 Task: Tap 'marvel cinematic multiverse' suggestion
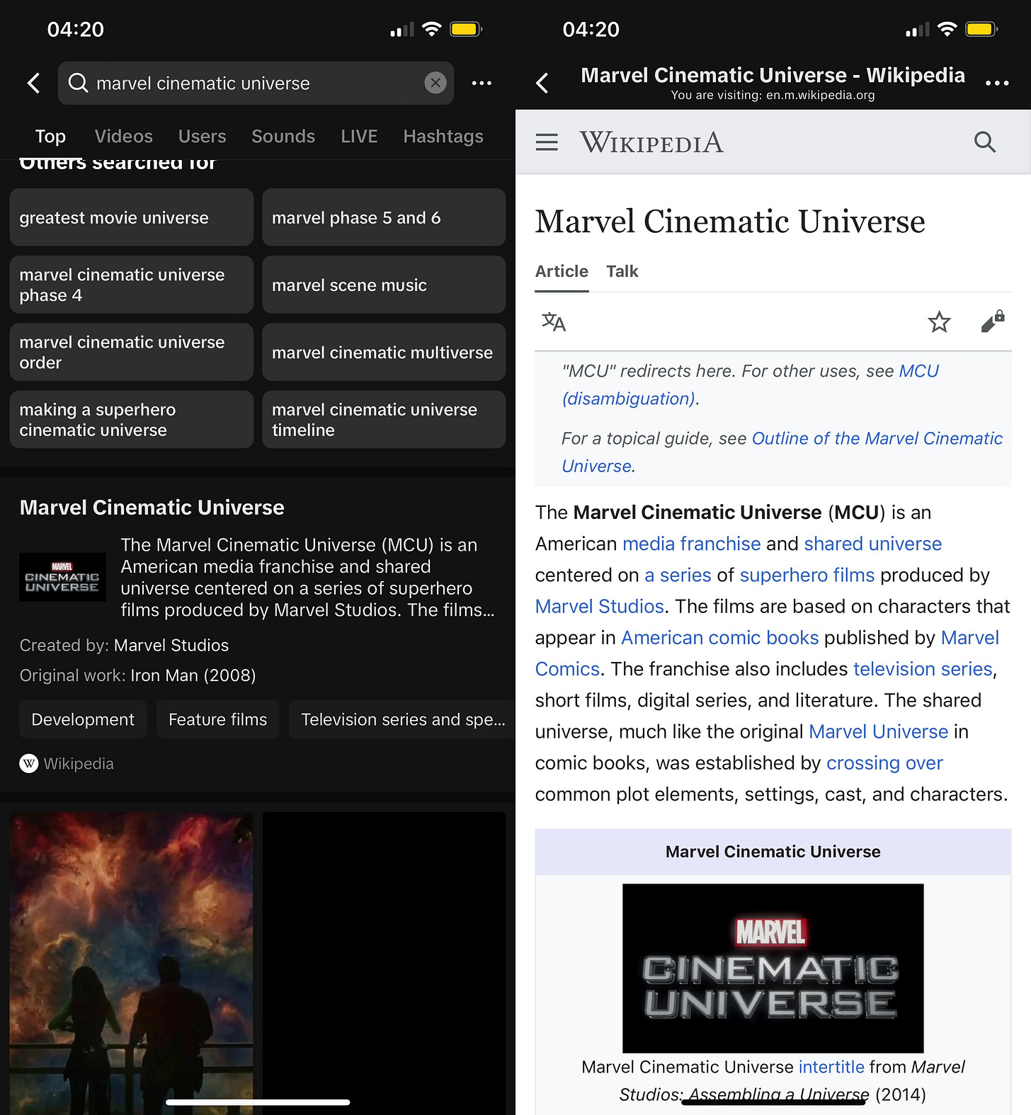[x=384, y=352]
